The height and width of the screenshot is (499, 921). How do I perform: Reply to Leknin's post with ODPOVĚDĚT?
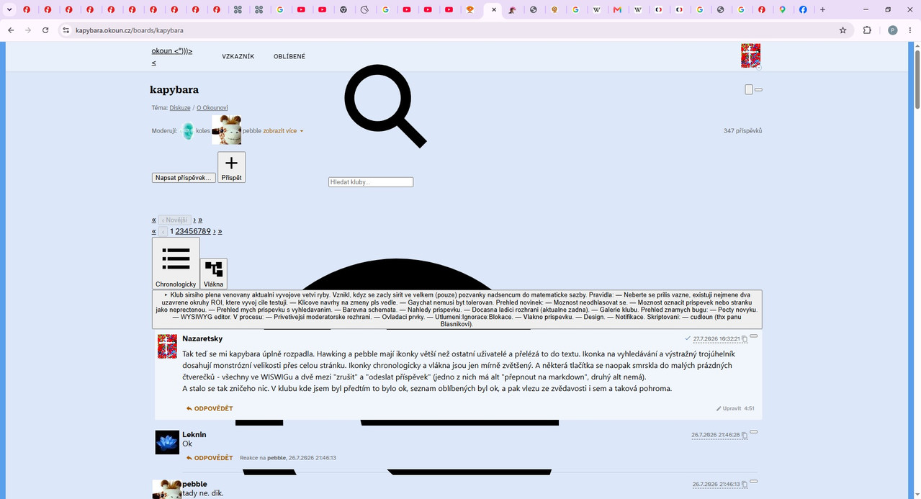pos(210,458)
